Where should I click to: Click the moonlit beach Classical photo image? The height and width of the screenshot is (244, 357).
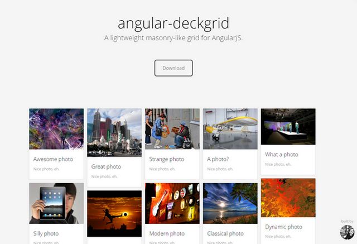[230, 203]
